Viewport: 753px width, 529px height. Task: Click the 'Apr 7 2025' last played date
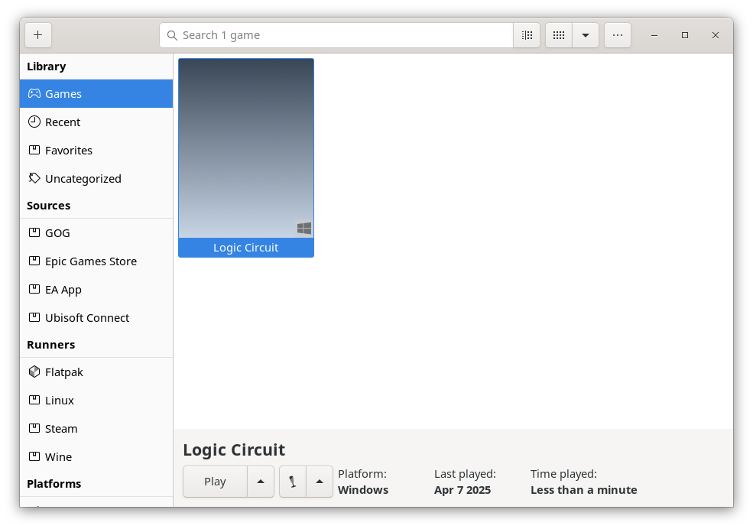pyautogui.click(x=463, y=490)
